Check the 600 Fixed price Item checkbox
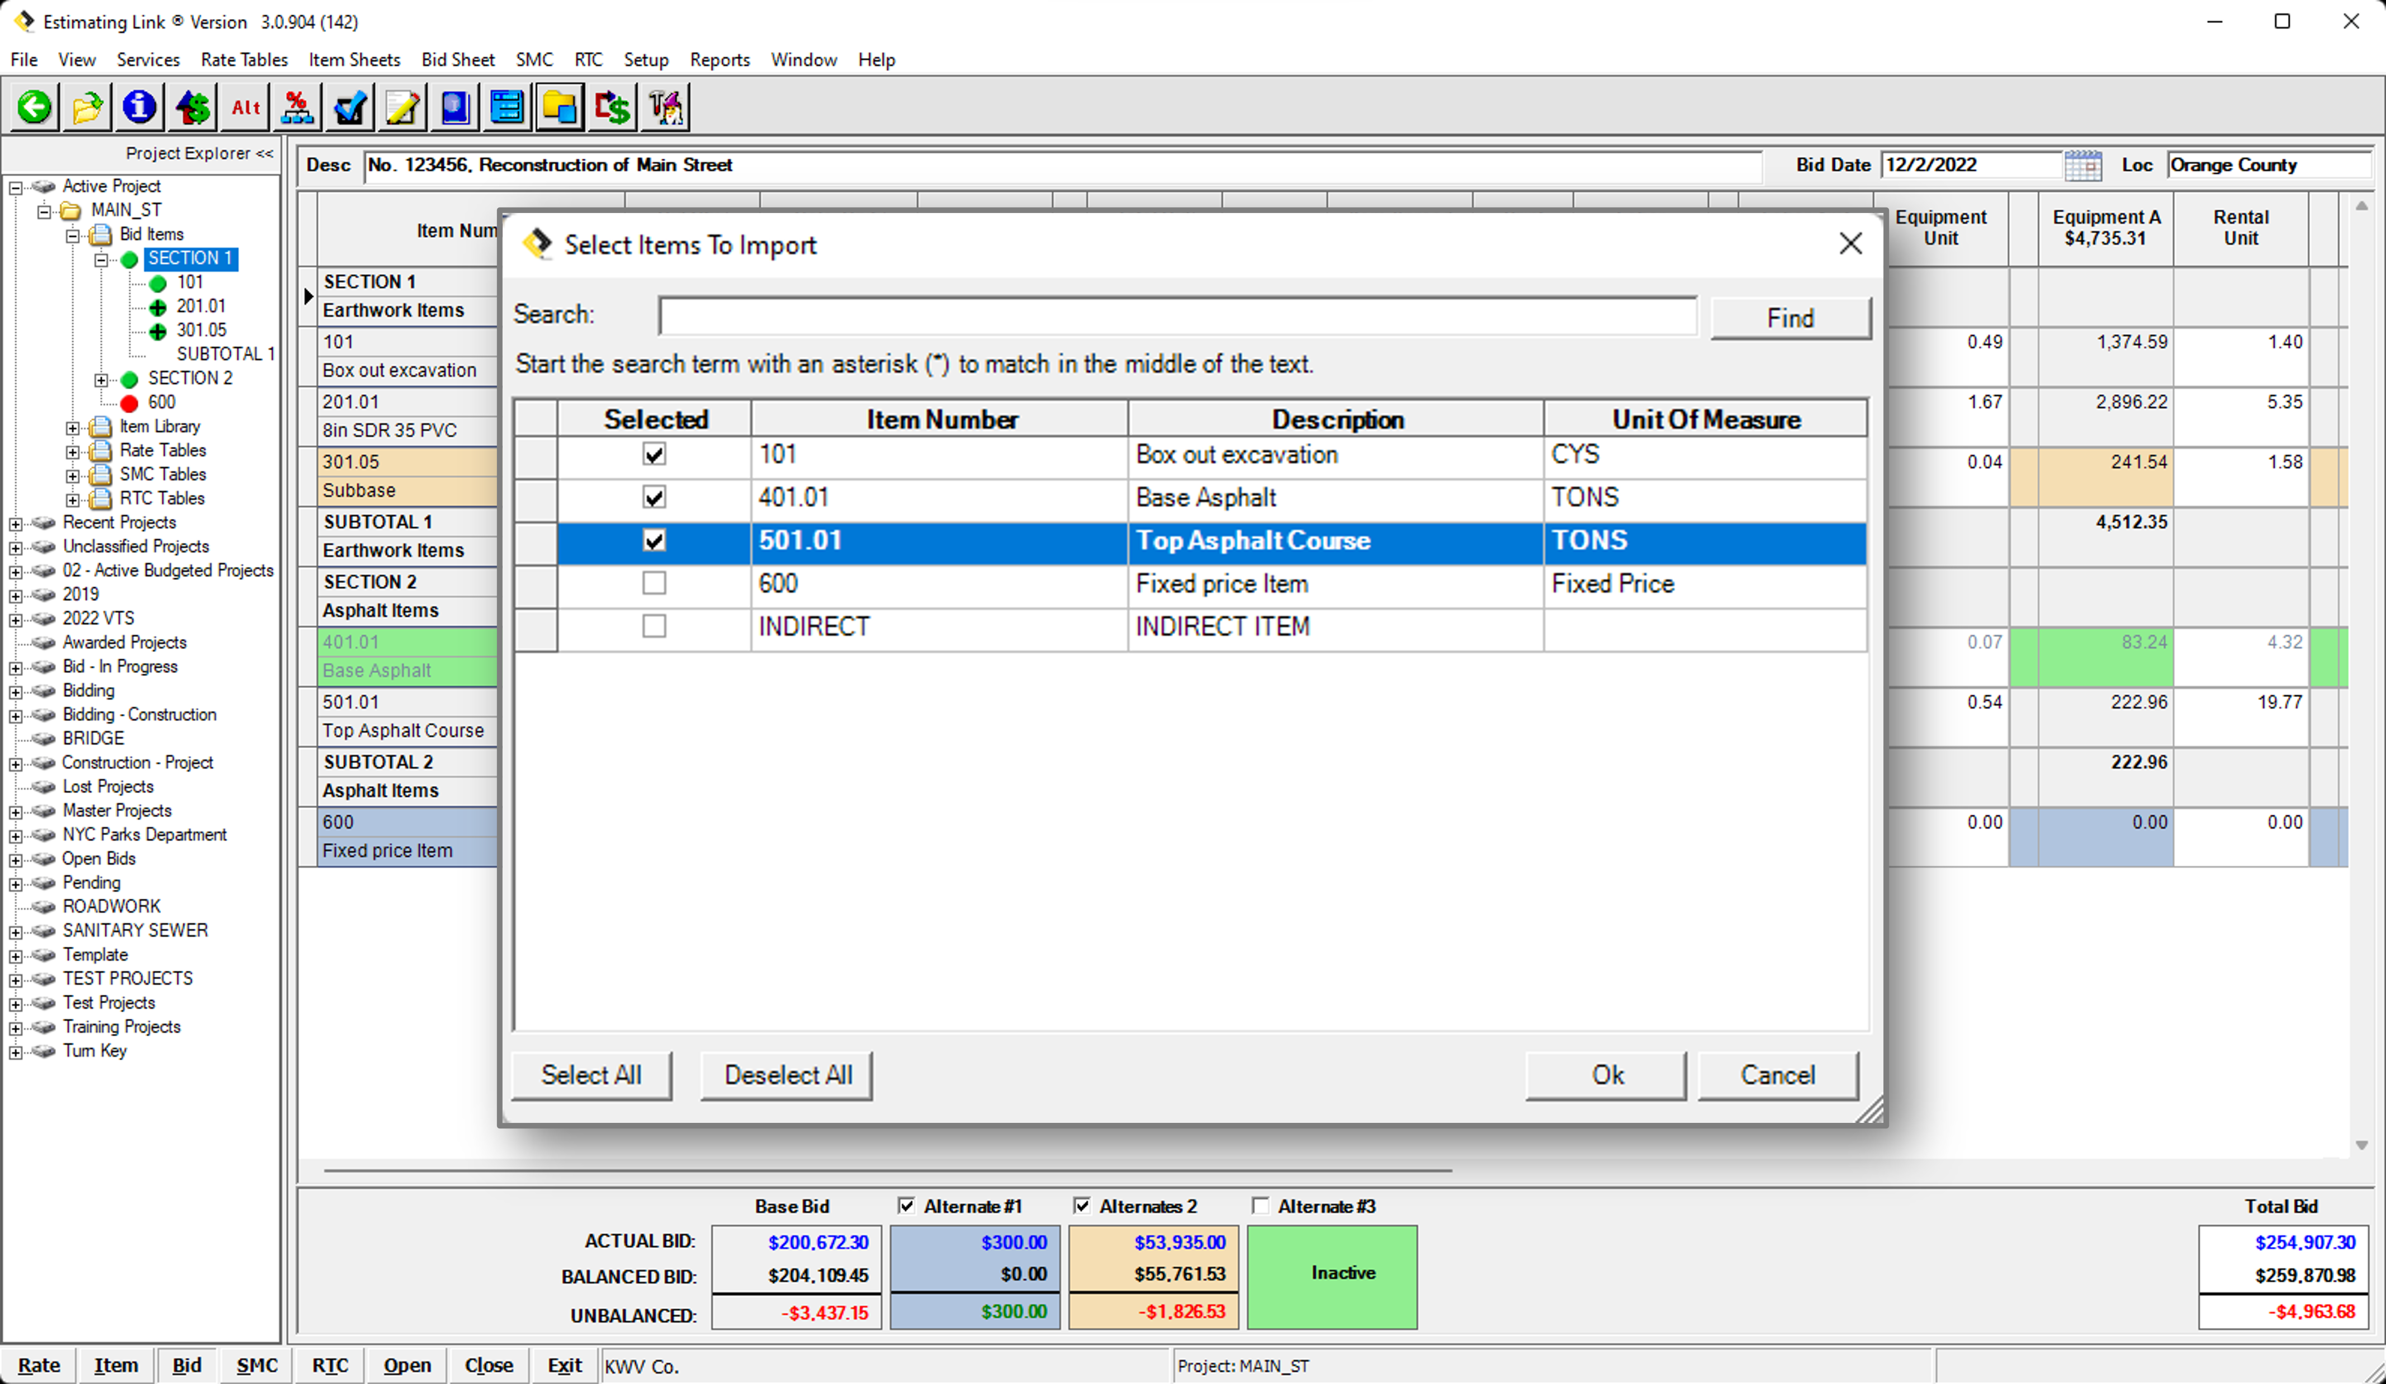This screenshot has height=1384, width=2386. point(654,584)
